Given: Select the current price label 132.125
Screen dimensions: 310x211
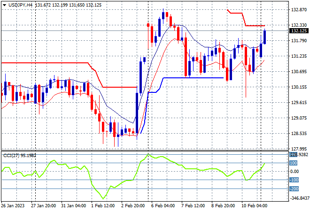Looking at the screenshot, I should point(299,31).
